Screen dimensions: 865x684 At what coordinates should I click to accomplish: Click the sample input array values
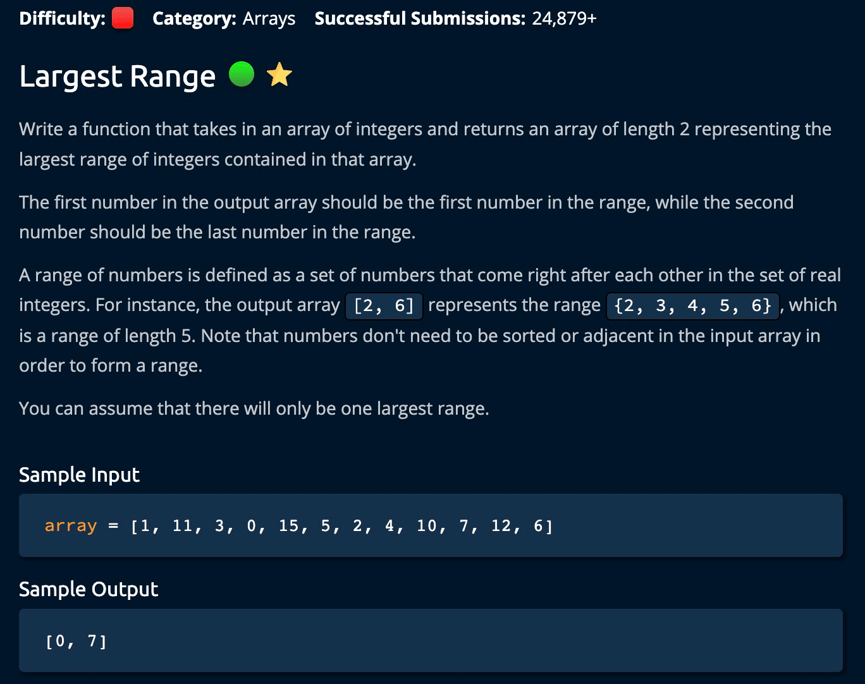tap(341, 526)
